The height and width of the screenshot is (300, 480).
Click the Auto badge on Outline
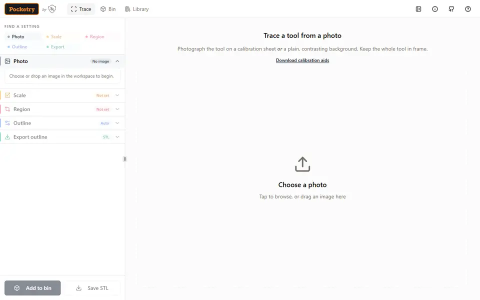[104, 123]
